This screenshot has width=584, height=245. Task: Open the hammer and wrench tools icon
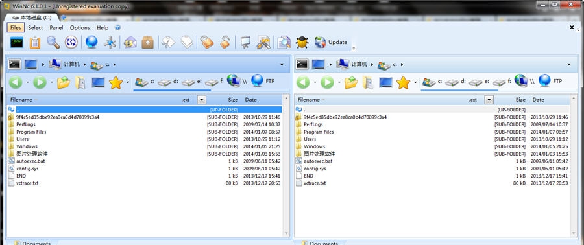[263, 42]
